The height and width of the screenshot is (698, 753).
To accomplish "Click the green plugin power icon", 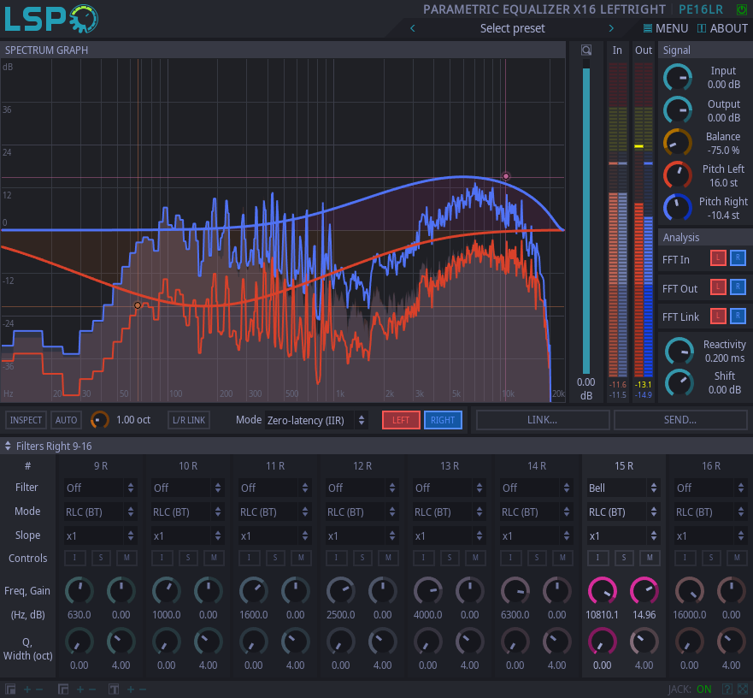I will pos(741,9).
